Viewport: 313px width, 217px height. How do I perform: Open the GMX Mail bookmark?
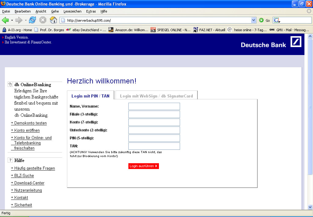[289, 30]
